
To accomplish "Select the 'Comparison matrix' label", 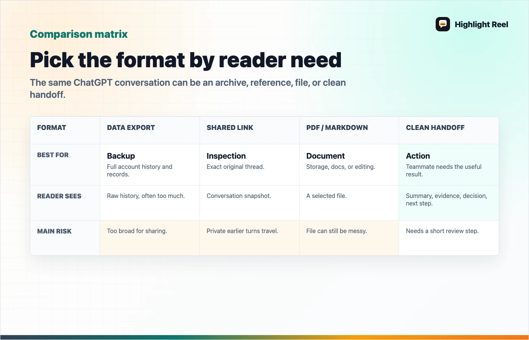I will click(79, 34).
